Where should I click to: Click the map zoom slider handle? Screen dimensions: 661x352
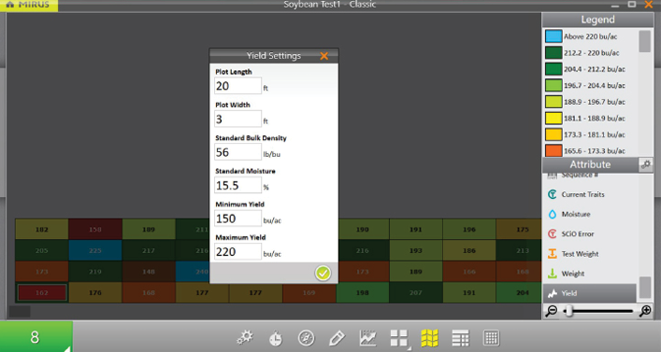coord(569,311)
